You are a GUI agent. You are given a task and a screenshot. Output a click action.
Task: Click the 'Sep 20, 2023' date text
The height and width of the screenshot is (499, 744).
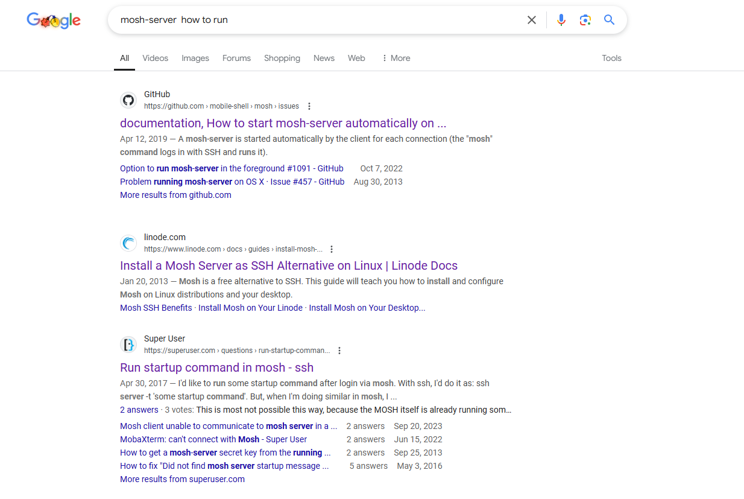pos(418,426)
